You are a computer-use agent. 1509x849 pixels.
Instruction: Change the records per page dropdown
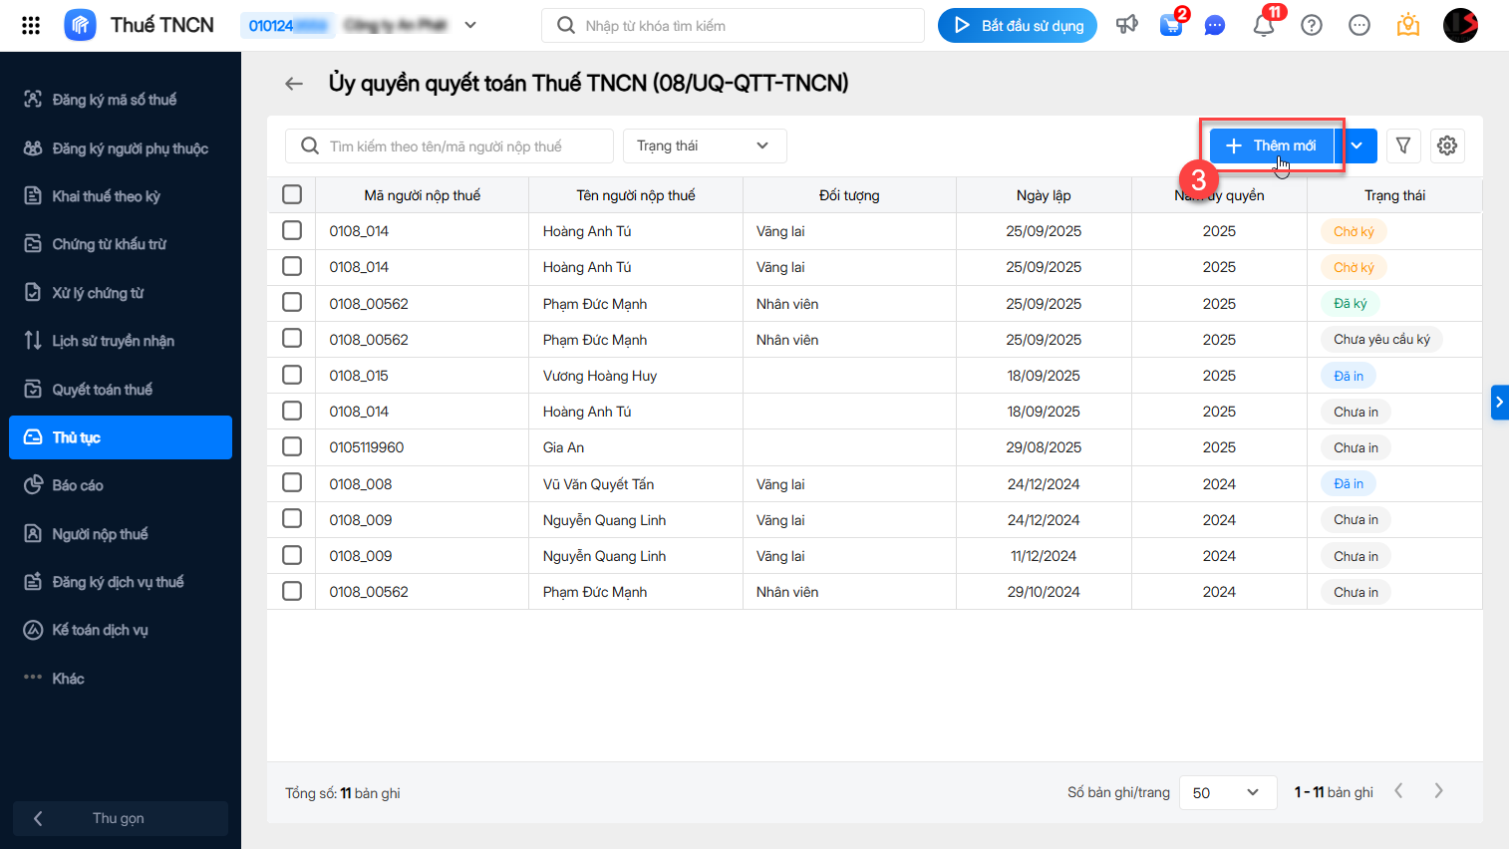(1228, 793)
